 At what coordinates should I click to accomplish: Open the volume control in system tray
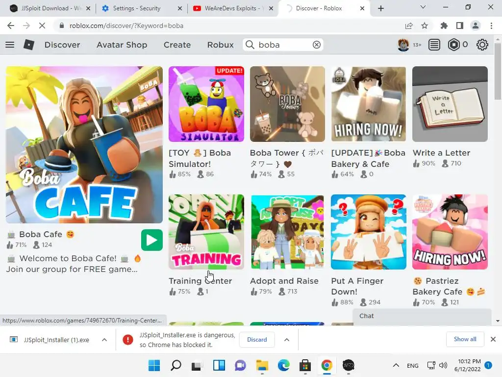pyautogui.click(x=443, y=365)
